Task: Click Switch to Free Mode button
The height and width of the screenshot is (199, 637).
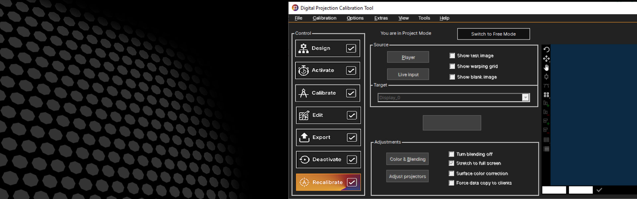Action: click(x=493, y=34)
